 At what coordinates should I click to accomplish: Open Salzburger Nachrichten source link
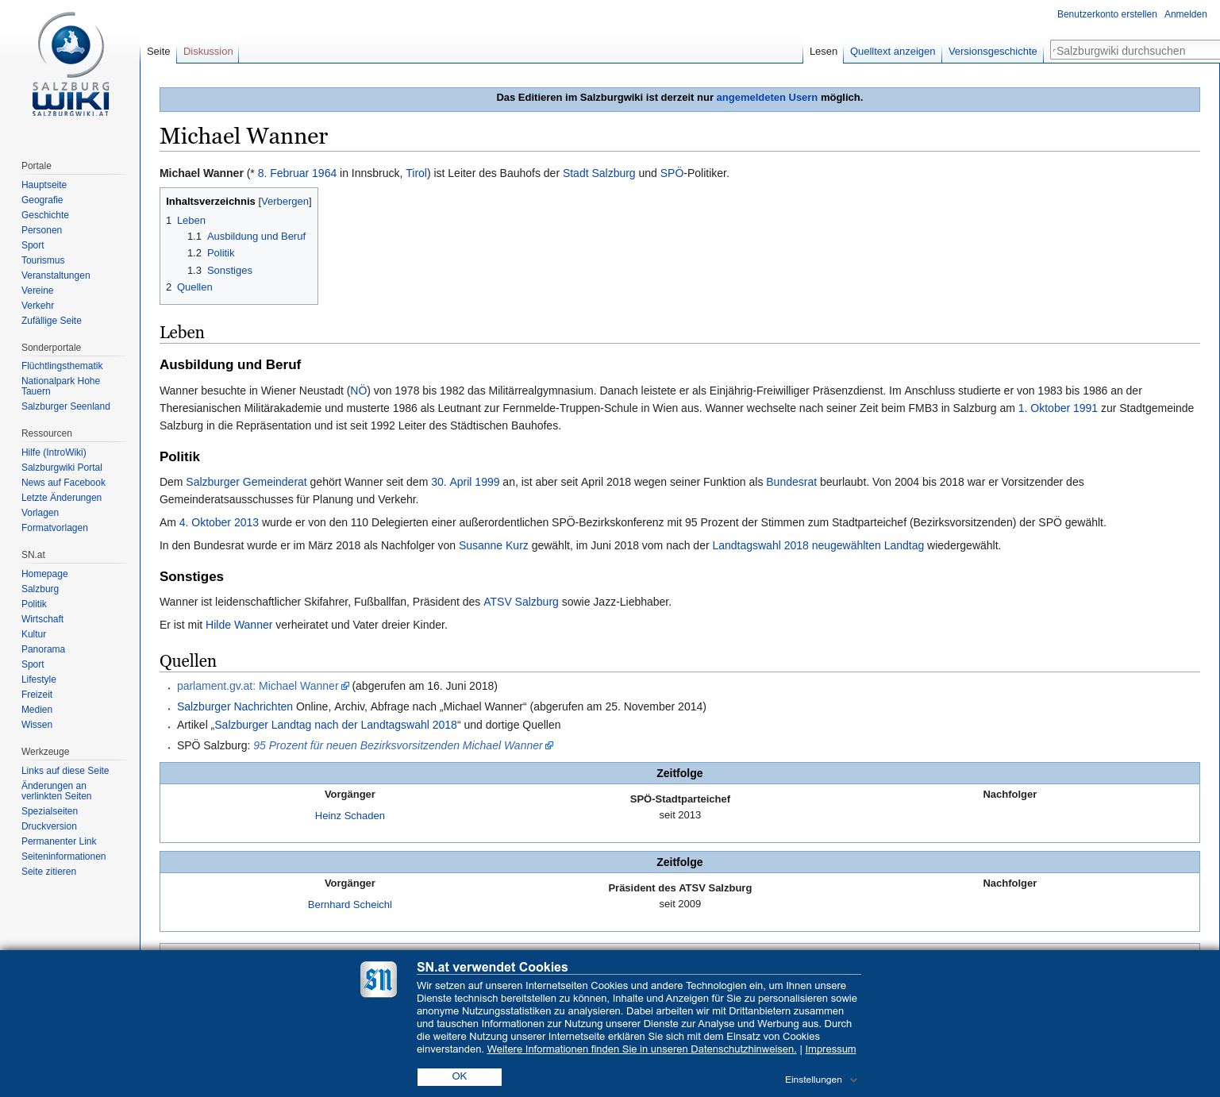click(235, 706)
